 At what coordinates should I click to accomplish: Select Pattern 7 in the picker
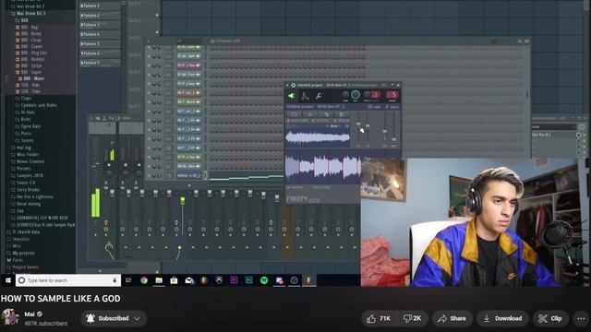(100, 63)
